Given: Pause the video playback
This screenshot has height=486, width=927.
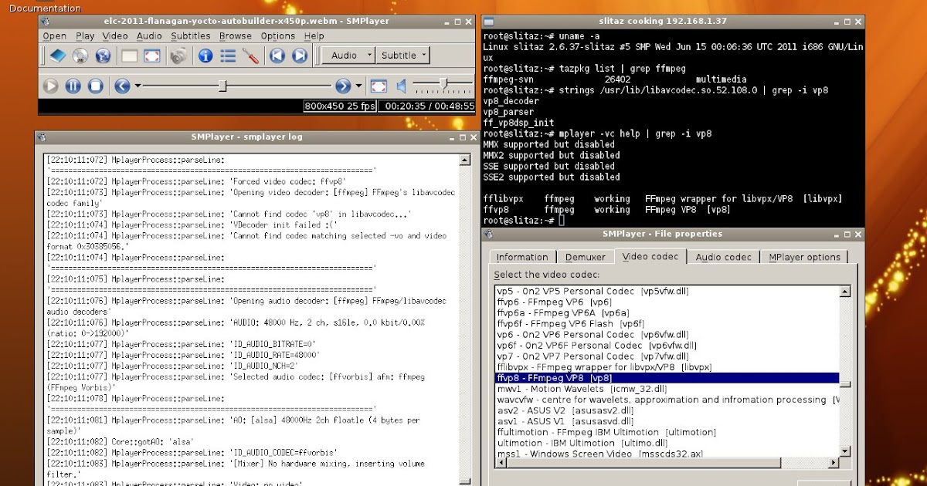Looking at the screenshot, I should point(73,86).
